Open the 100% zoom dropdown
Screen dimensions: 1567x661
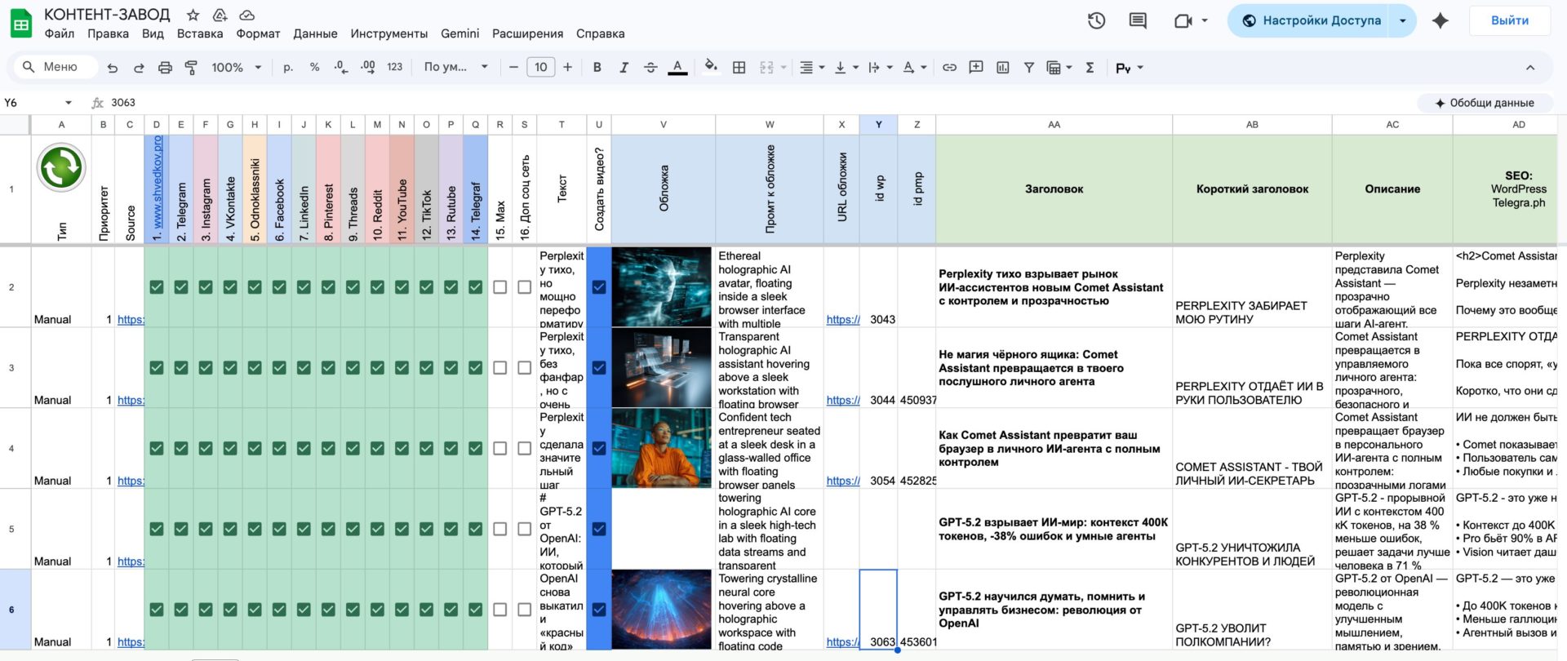[237, 68]
